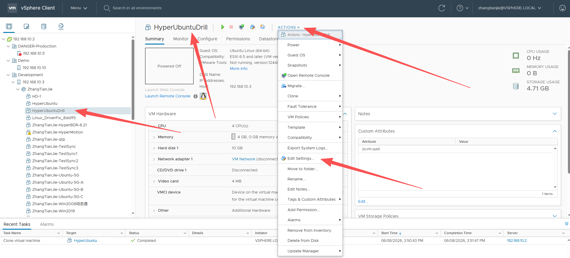This screenshot has width=570, height=258.
Task: Choose Edit Settings... from the Actions menu
Action: 310,158
